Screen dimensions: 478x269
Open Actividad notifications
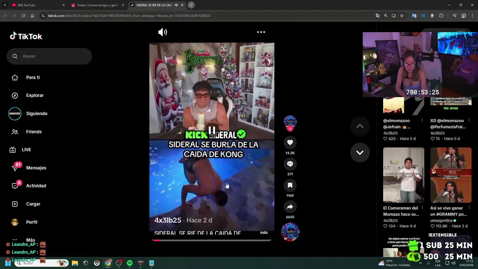coord(36,186)
